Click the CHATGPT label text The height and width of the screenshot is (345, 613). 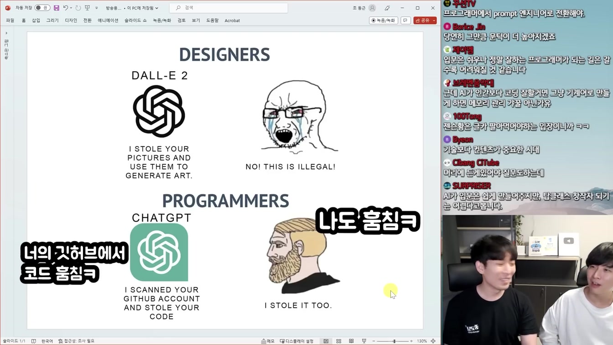(x=161, y=218)
